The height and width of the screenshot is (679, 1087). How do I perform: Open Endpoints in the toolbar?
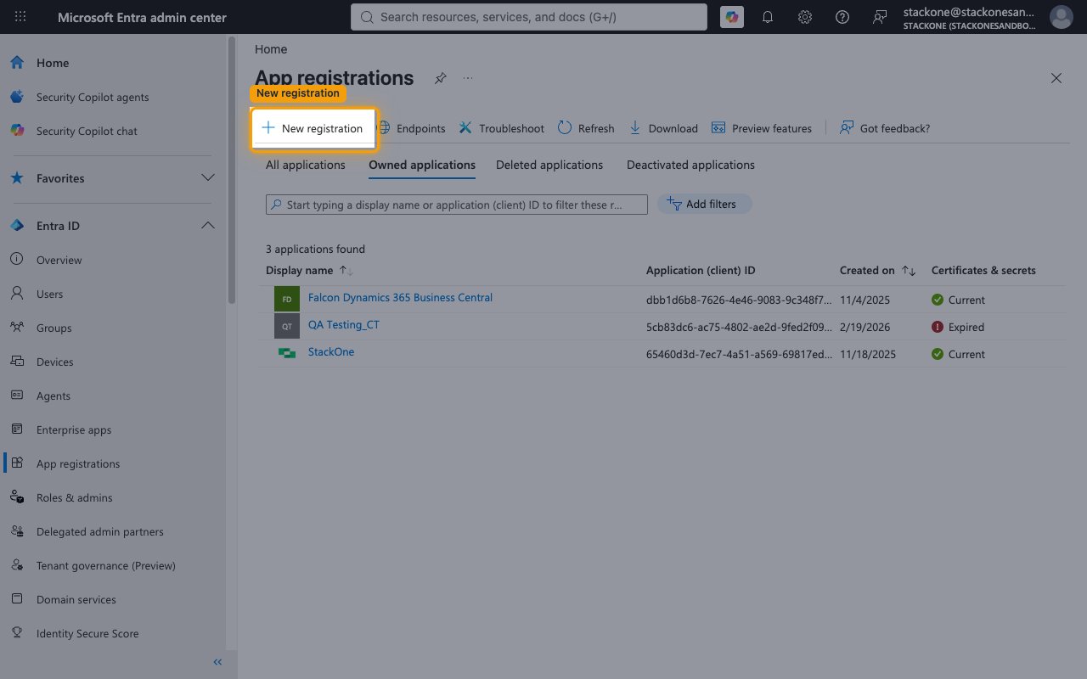(411, 128)
